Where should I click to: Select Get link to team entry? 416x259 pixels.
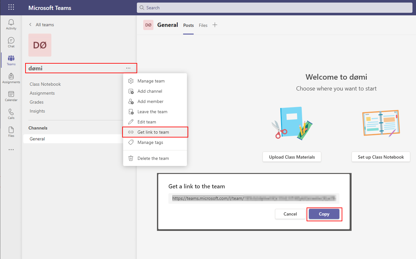point(155,132)
